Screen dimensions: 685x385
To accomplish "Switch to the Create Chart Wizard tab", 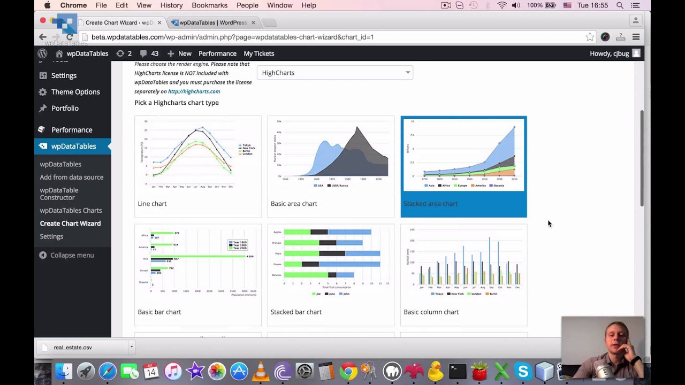I will 119,22.
